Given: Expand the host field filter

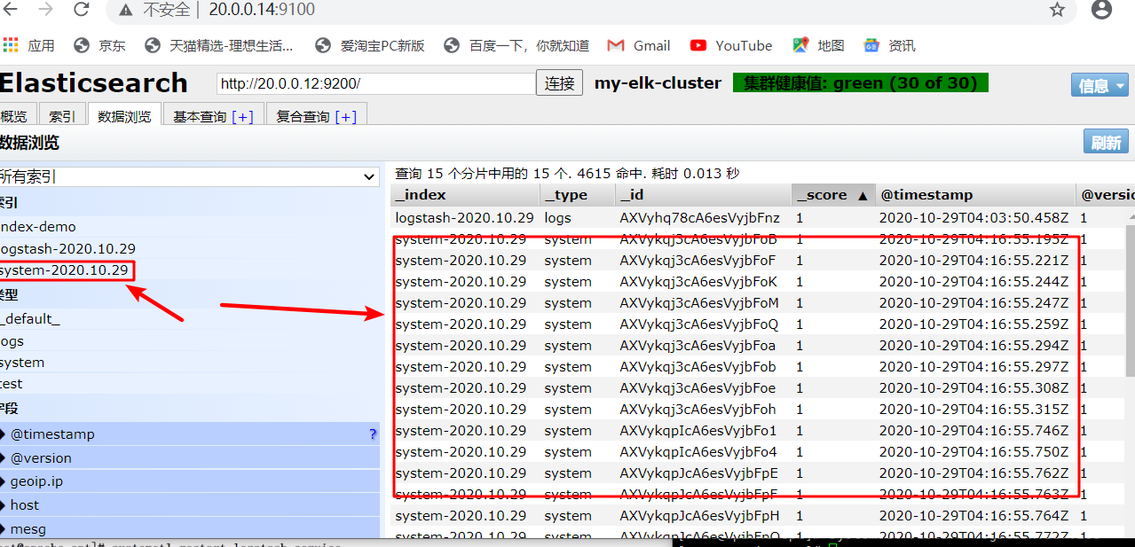Looking at the screenshot, I should 189,504.
